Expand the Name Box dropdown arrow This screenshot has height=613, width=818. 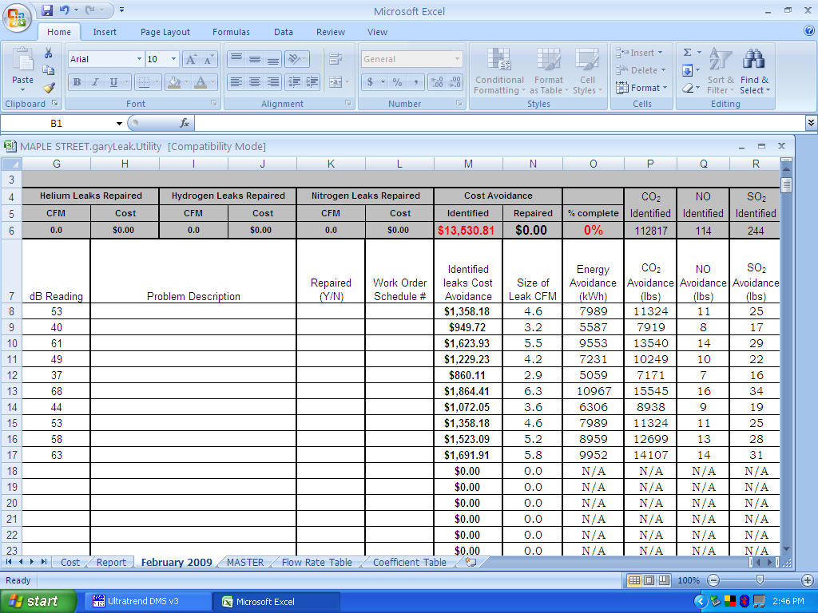(x=120, y=124)
